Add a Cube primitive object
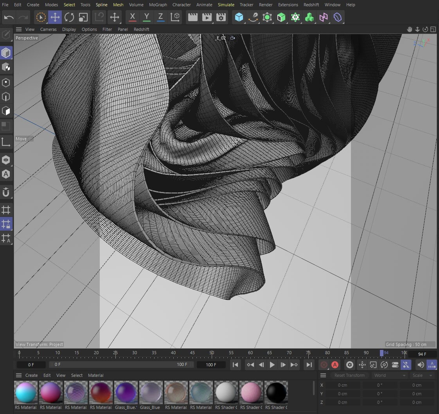 [x=239, y=17]
